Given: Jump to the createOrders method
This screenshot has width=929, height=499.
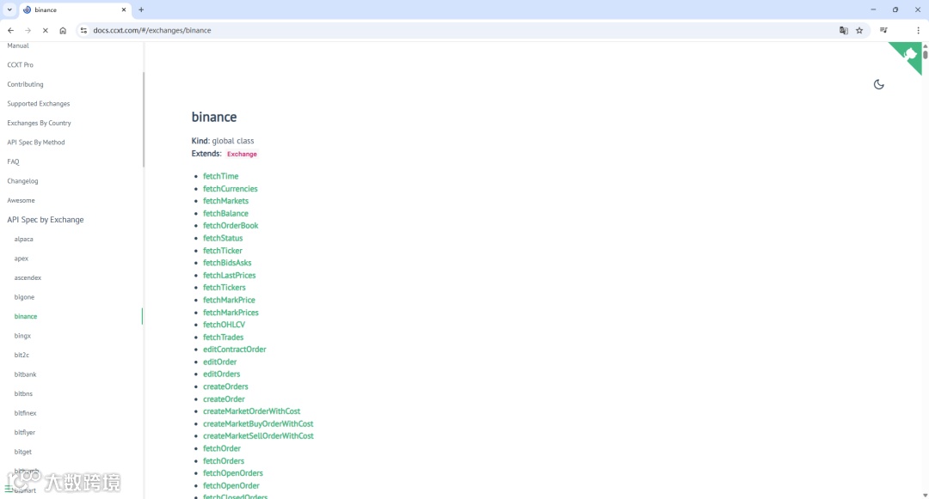Looking at the screenshot, I should point(225,386).
